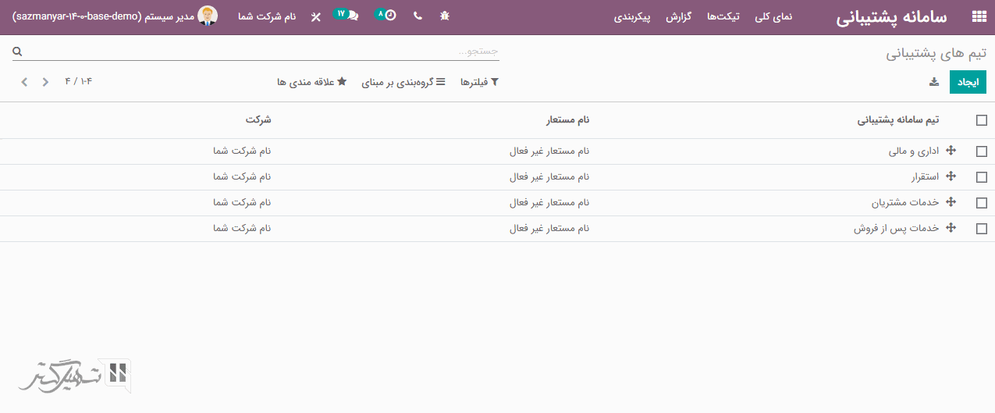This screenshot has height=413, width=995.
Task: Open the chat messages icon
Action: [353, 16]
